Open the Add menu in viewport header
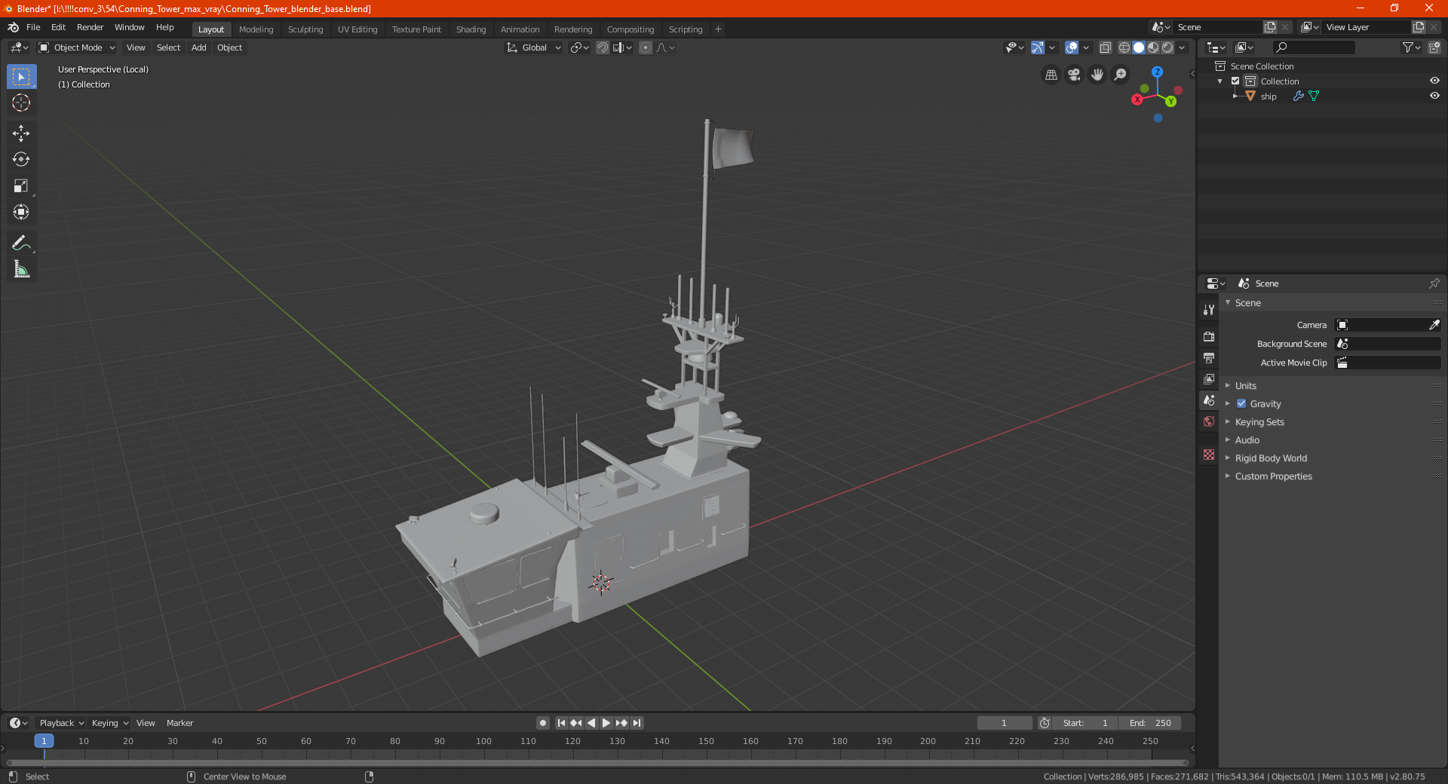The image size is (1448, 784). (x=199, y=47)
